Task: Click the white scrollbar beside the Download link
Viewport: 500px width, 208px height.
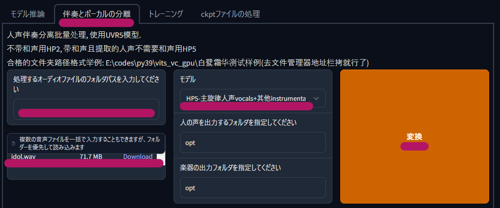Action: [x=161, y=158]
